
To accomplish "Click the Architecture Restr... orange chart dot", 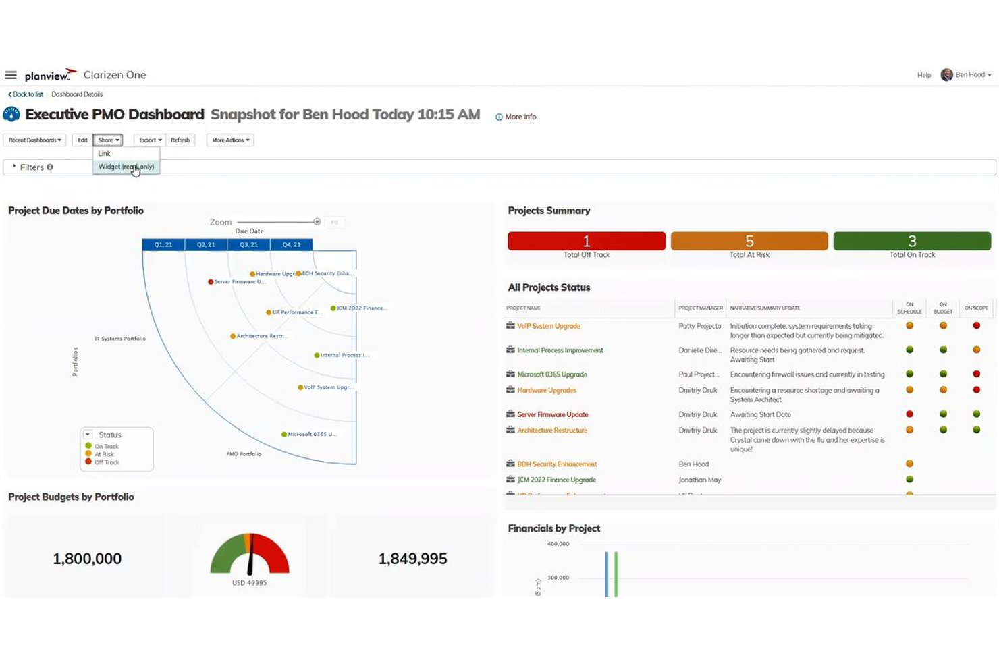I will [233, 336].
